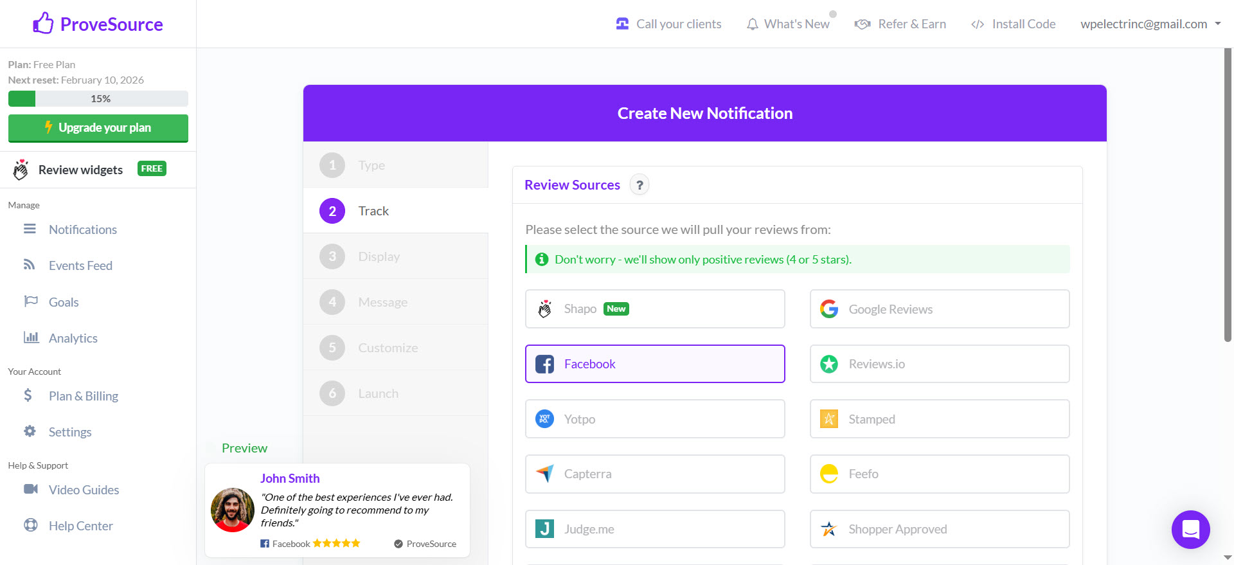1234x565 pixels.
Task: Click the Install Code brackets icon
Action: tap(977, 24)
